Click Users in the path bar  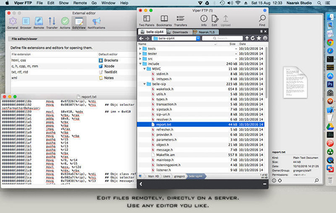click(166, 177)
